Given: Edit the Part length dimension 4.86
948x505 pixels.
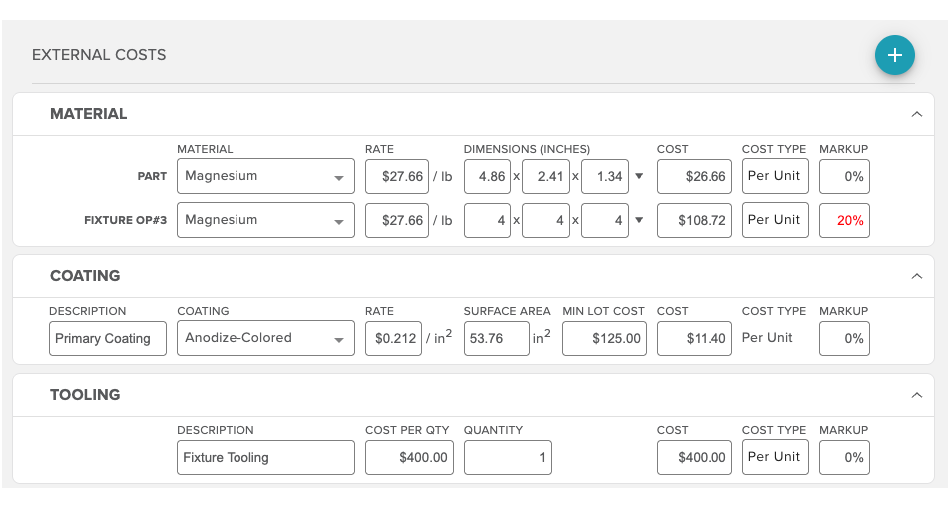Looking at the screenshot, I should [487, 177].
